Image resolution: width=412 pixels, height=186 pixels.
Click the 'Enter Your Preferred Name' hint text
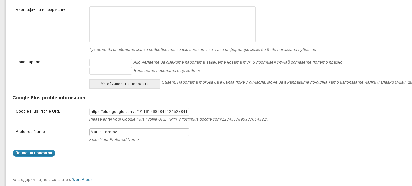114,140
